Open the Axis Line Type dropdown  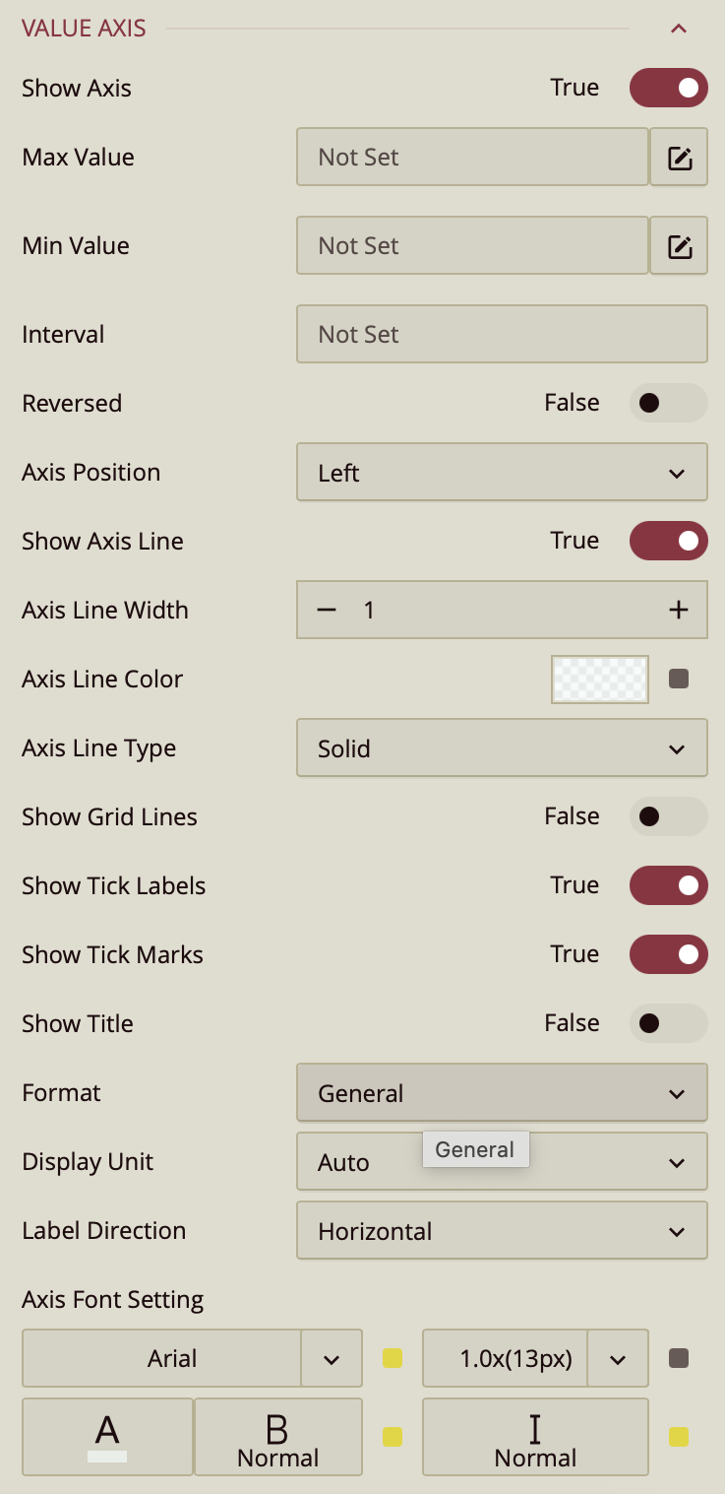click(x=502, y=748)
